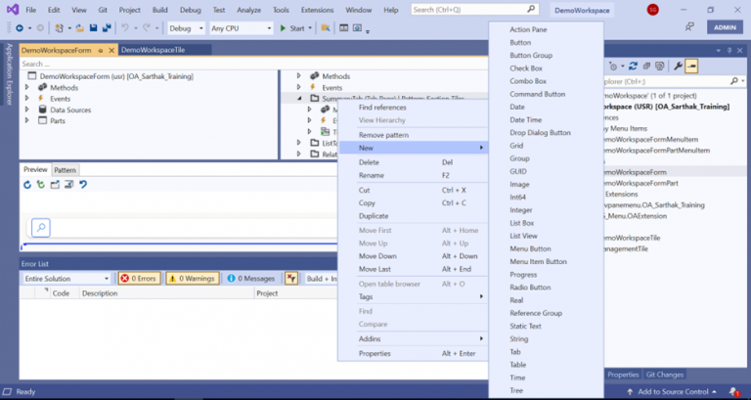The width and height of the screenshot is (751, 400).
Task: Open the Build menu
Action: [160, 10]
